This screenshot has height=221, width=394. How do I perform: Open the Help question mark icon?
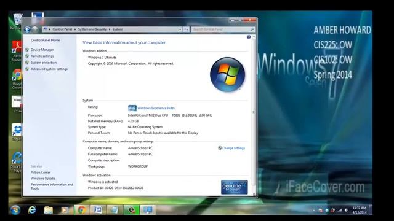tap(249, 37)
